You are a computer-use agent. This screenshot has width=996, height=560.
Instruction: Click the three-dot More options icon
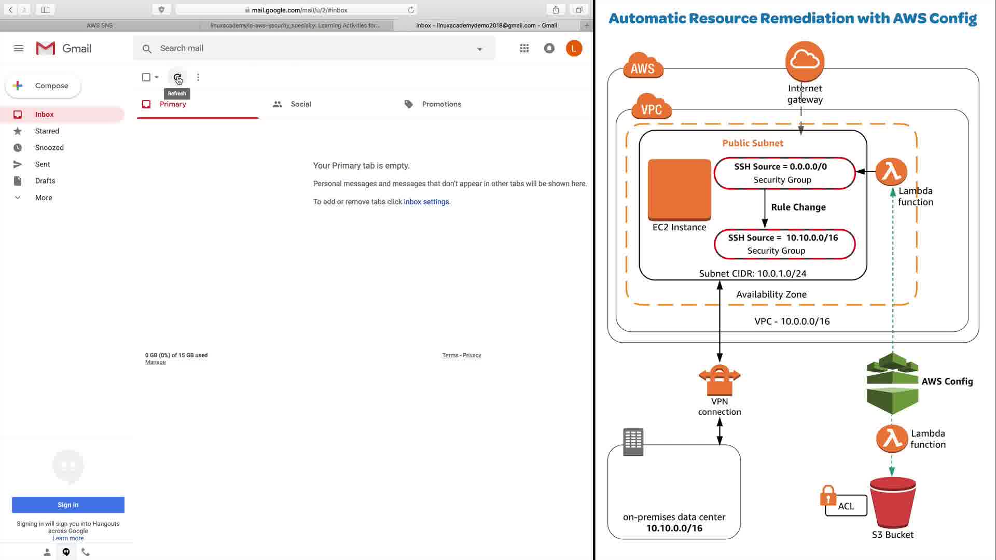[x=198, y=77]
